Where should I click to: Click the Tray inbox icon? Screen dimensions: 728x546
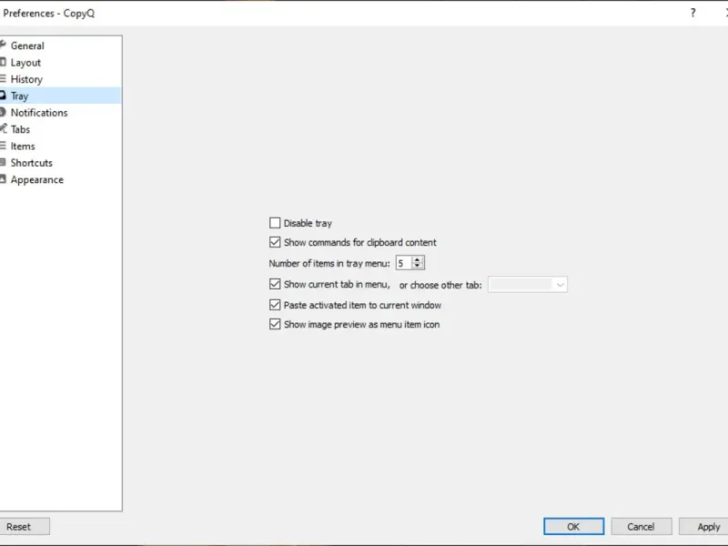point(3,96)
